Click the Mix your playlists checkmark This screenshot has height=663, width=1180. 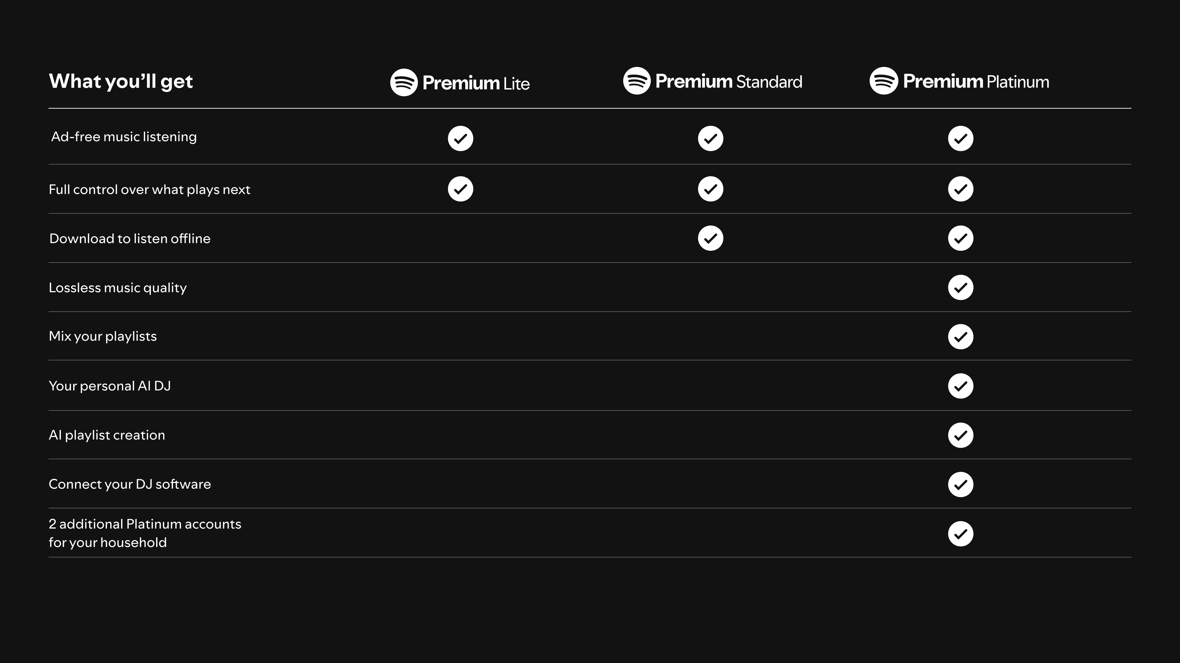961,337
